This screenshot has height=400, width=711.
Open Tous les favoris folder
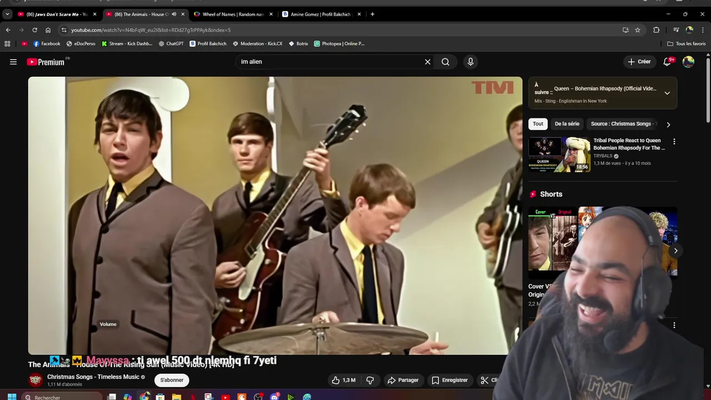687,43
